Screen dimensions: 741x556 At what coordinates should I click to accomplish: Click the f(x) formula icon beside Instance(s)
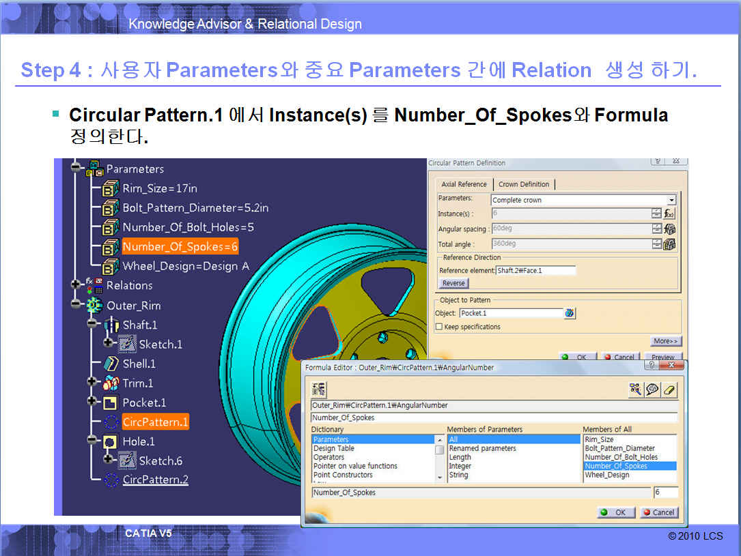tap(670, 214)
